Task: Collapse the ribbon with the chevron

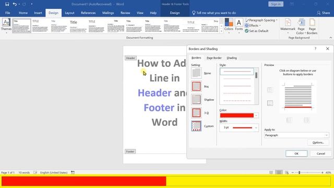Action: click(x=330, y=38)
